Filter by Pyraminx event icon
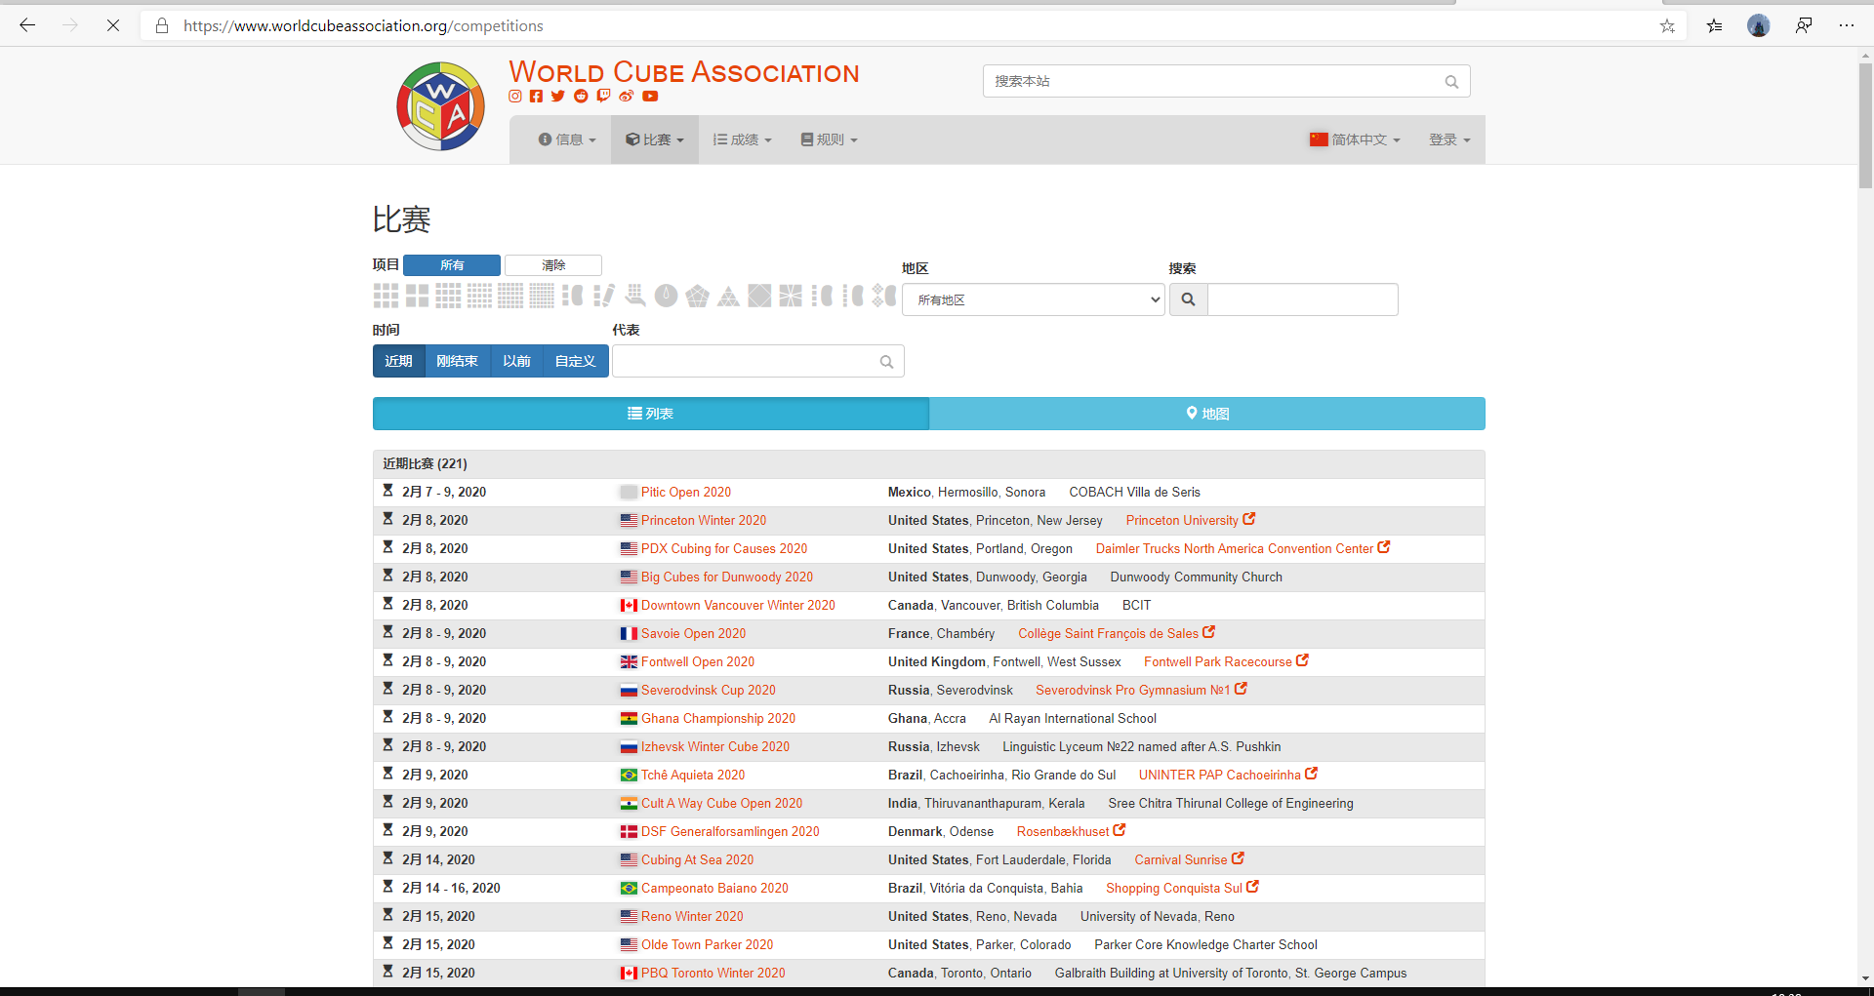1874x996 pixels. click(729, 296)
